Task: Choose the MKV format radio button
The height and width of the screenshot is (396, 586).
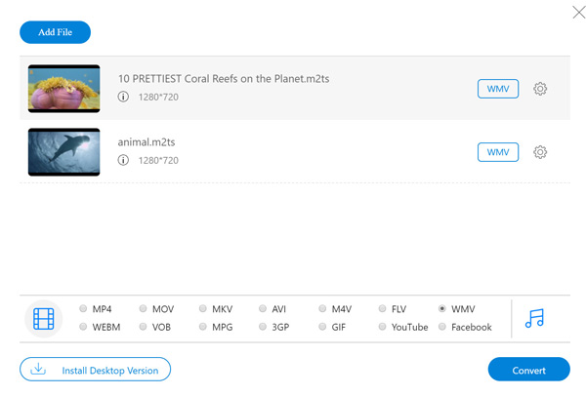Action: click(x=203, y=309)
